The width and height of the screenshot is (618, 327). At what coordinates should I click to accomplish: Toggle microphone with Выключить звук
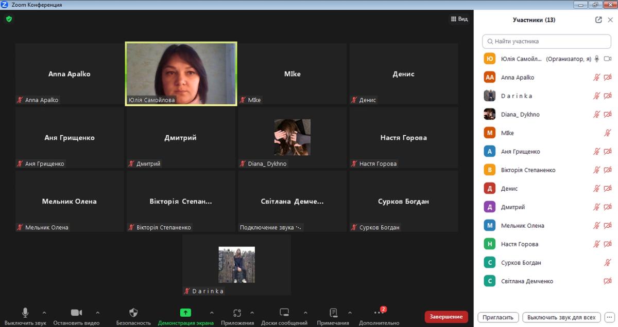pyautogui.click(x=25, y=315)
